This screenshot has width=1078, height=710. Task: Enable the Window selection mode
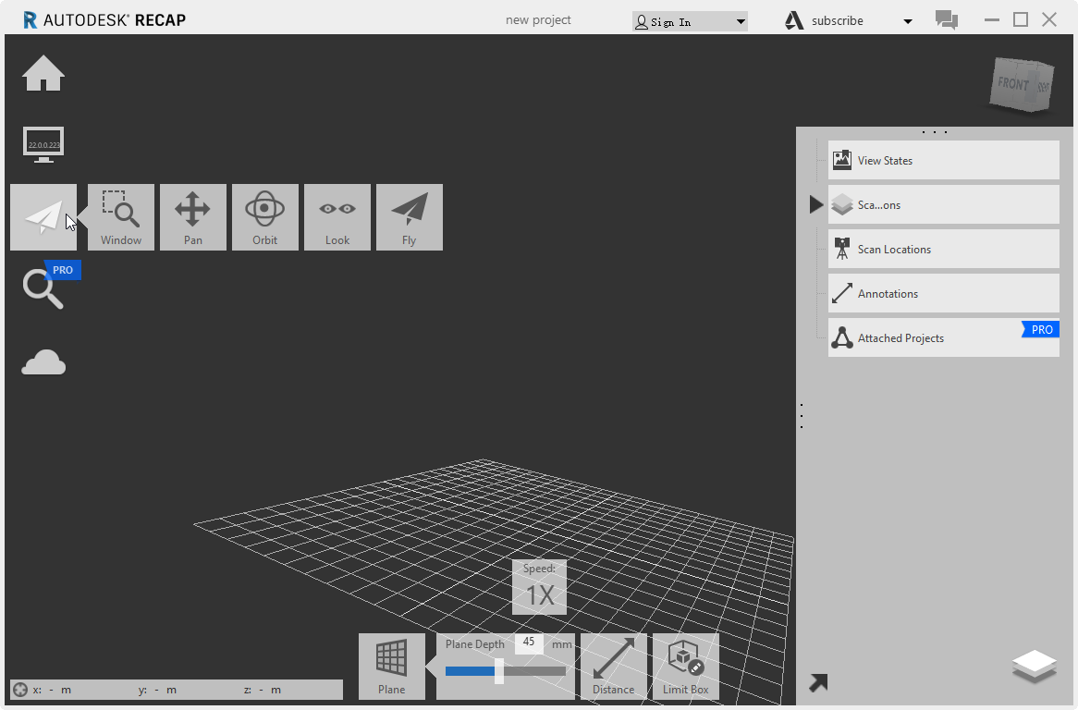(120, 216)
